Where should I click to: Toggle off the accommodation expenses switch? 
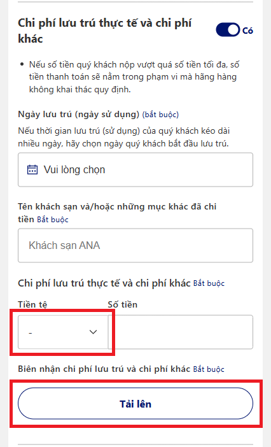point(228,30)
